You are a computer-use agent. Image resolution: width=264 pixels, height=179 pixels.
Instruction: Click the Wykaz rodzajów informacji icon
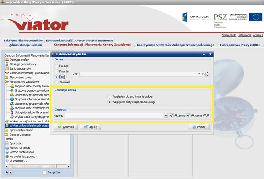point(7,121)
